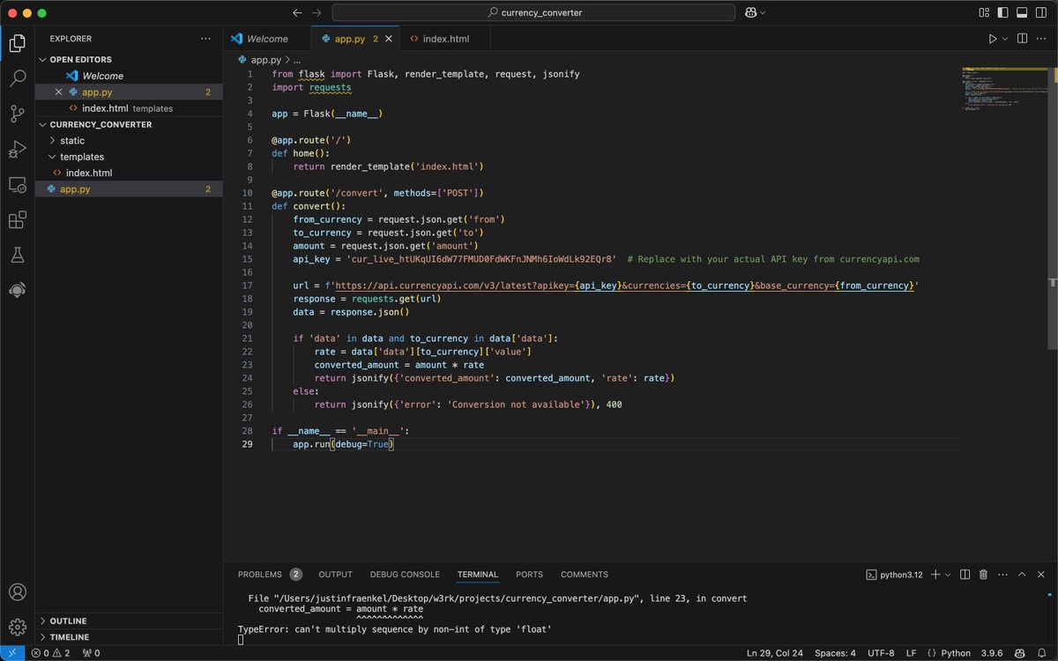Open the PORTS panel tab
The image size is (1058, 661).
pyautogui.click(x=529, y=575)
